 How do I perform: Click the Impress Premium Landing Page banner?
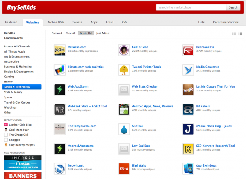point(23,163)
